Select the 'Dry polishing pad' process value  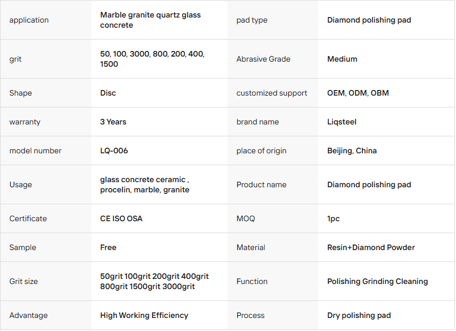[359, 315]
